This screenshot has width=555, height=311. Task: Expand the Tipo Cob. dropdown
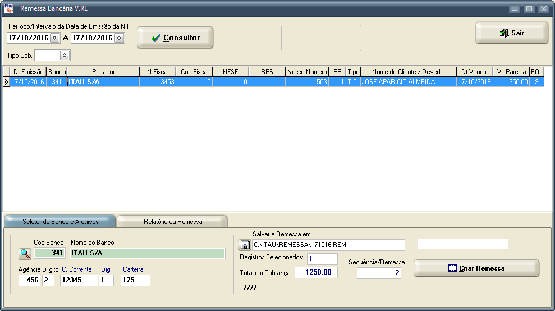point(64,55)
